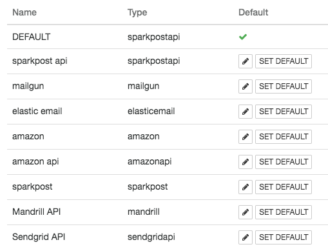Click the Name column header
This screenshot has height=249, width=328.
[x=24, y=12]
